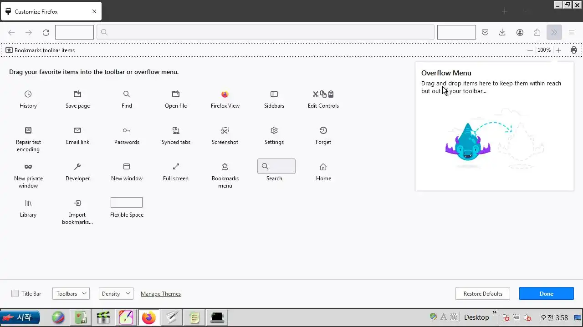Click the blue Done button
583x327 pixels.
(x=547, y=294)
